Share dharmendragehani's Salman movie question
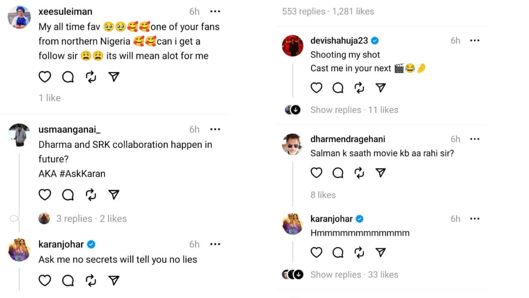 (380, 173)
